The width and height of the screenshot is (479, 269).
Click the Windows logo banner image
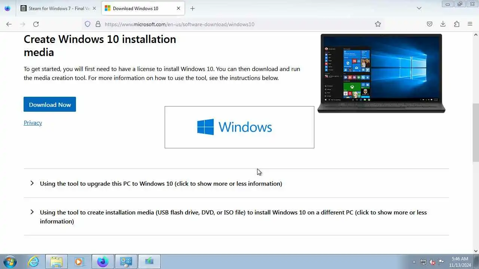pos(239,127)
